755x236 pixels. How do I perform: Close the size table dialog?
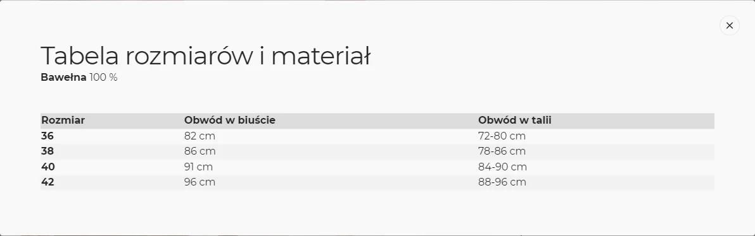coord(729,25)
